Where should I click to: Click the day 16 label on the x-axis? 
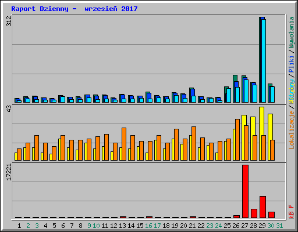pos(148,226)
